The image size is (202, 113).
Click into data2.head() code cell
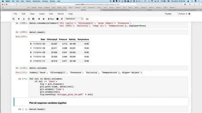[x=108, y=109]
